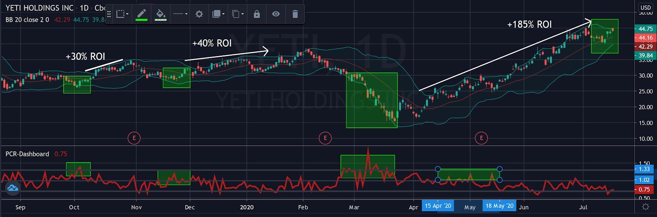Click top-right handle of selected rectangle
Screen dimensions: 657x217
(x=499, y=169)
